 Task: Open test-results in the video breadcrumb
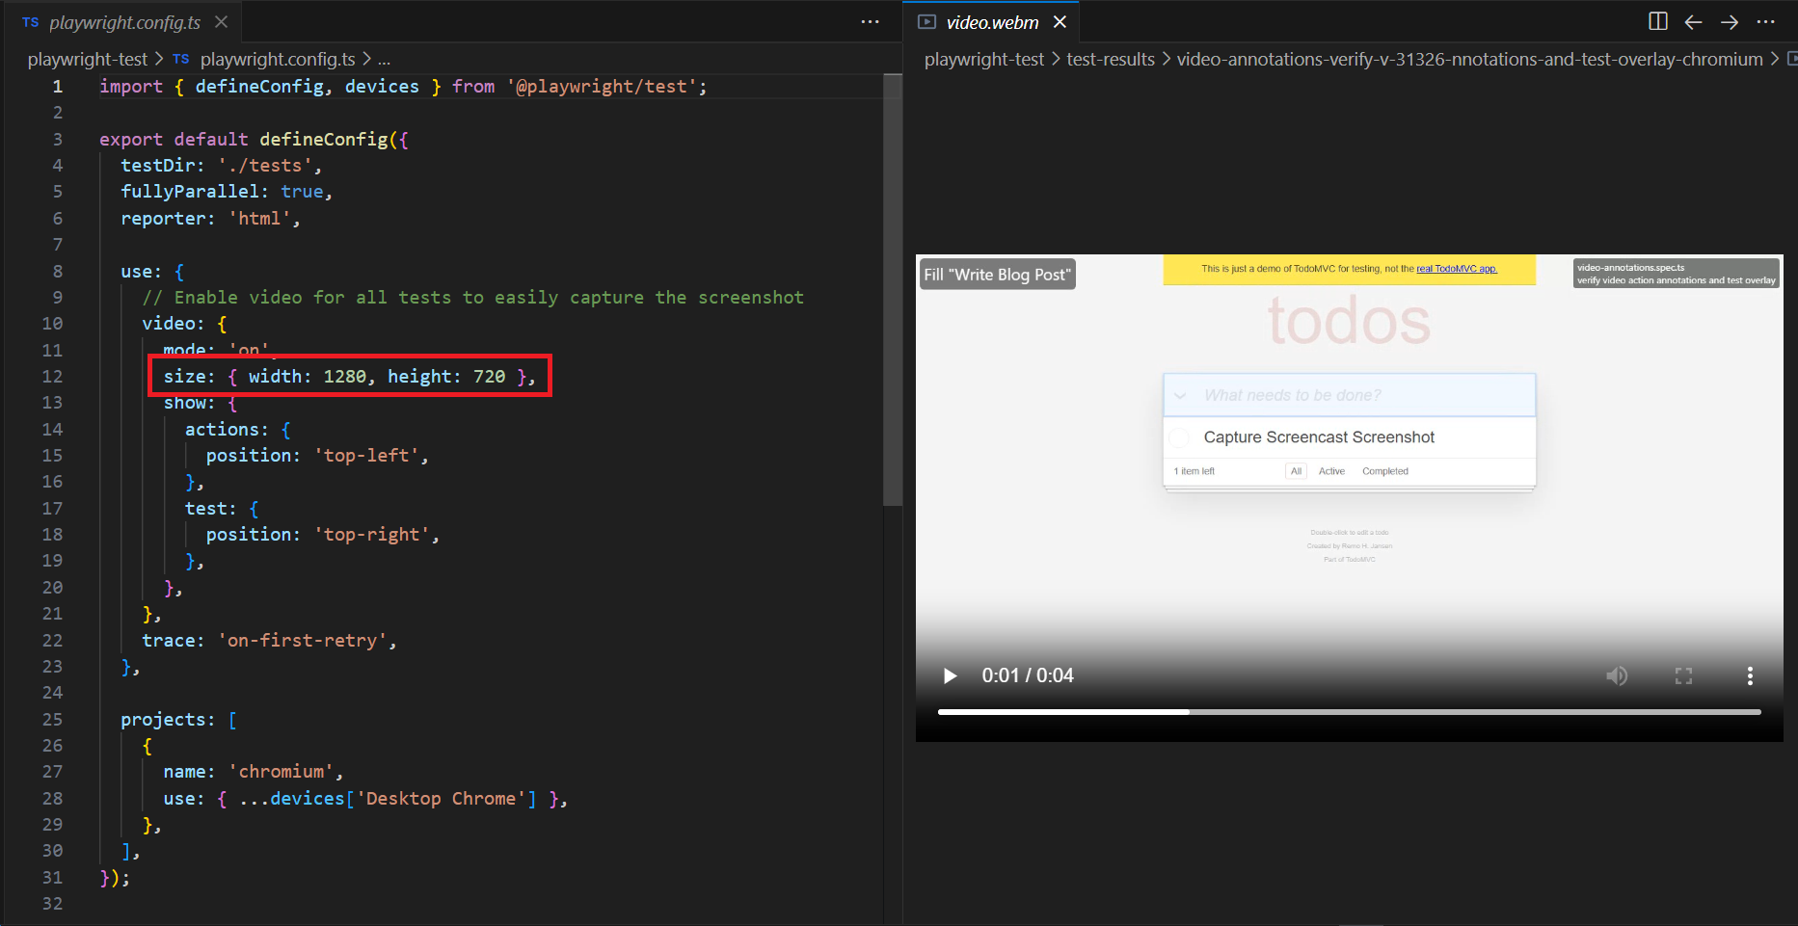pos(1110,59)
